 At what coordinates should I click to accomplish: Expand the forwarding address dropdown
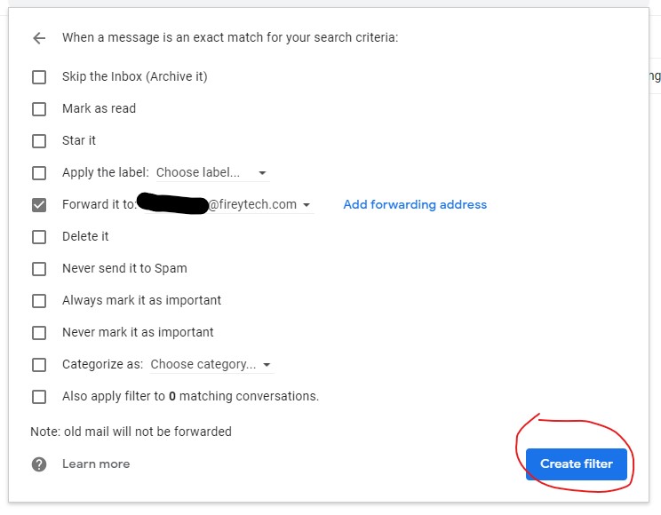click(307, 205)
